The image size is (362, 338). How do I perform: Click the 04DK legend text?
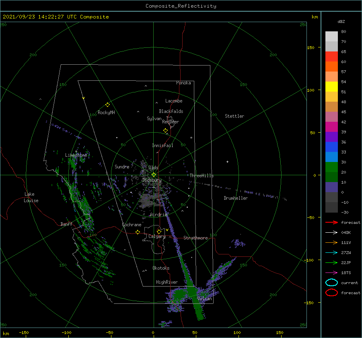346,232
